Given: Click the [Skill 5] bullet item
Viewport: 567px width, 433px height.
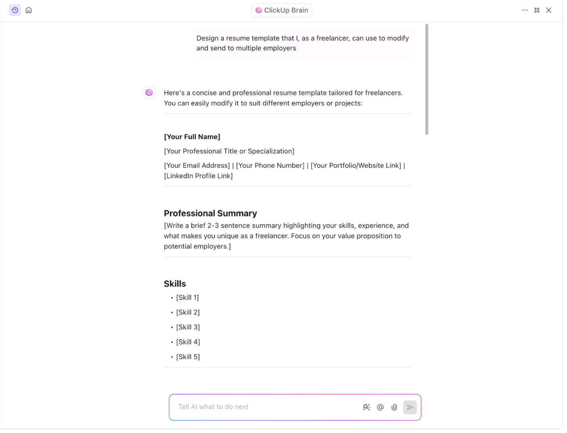Looking at the screenshot, I should click(x=188, y=357).
